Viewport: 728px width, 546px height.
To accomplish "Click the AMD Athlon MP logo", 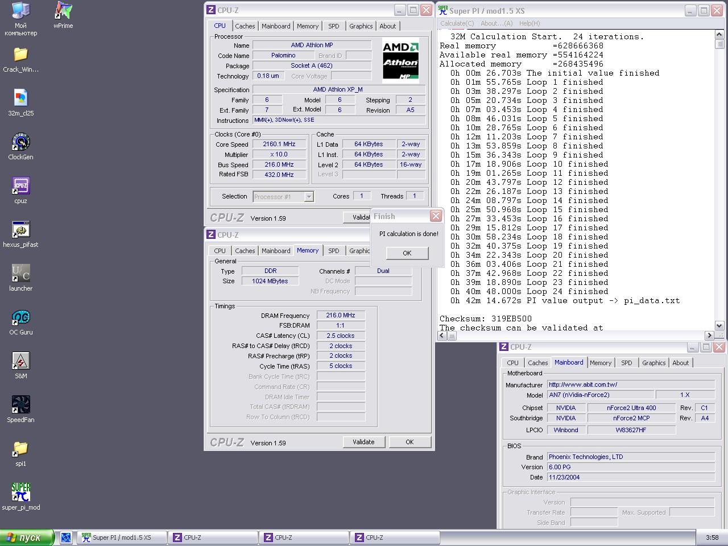I will (x=401, y=61).
